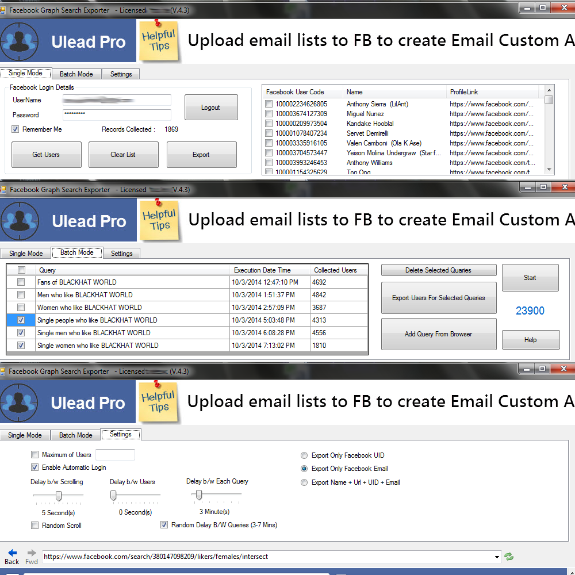Enable the Random Scroll option
Screen dimensions: 575x575
click(x=35, y=525)
